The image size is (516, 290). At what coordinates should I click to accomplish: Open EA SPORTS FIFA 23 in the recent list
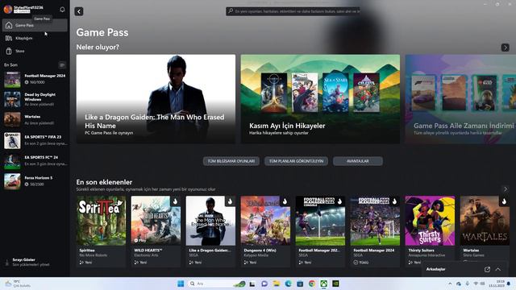[x=35, y=140]
